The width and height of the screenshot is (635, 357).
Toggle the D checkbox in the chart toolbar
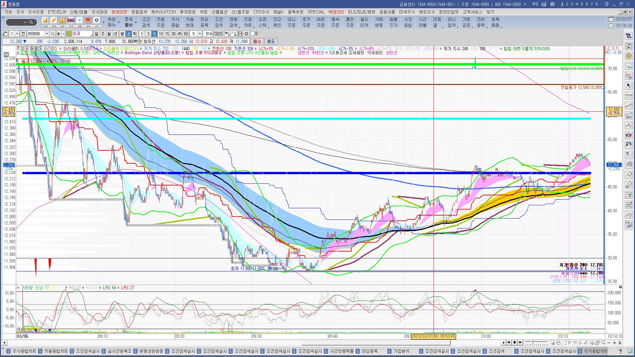pos(253,34)
